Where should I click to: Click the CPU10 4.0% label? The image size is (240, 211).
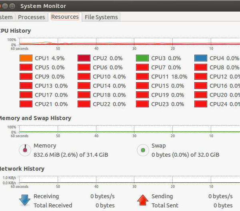(x=109, y=77)
